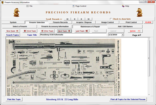Jump to last record arrow
156x105 pixels.
[88, 19]
